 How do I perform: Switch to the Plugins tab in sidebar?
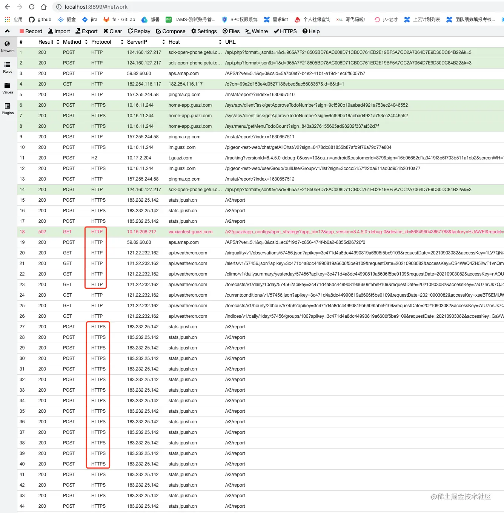point(8,109)
